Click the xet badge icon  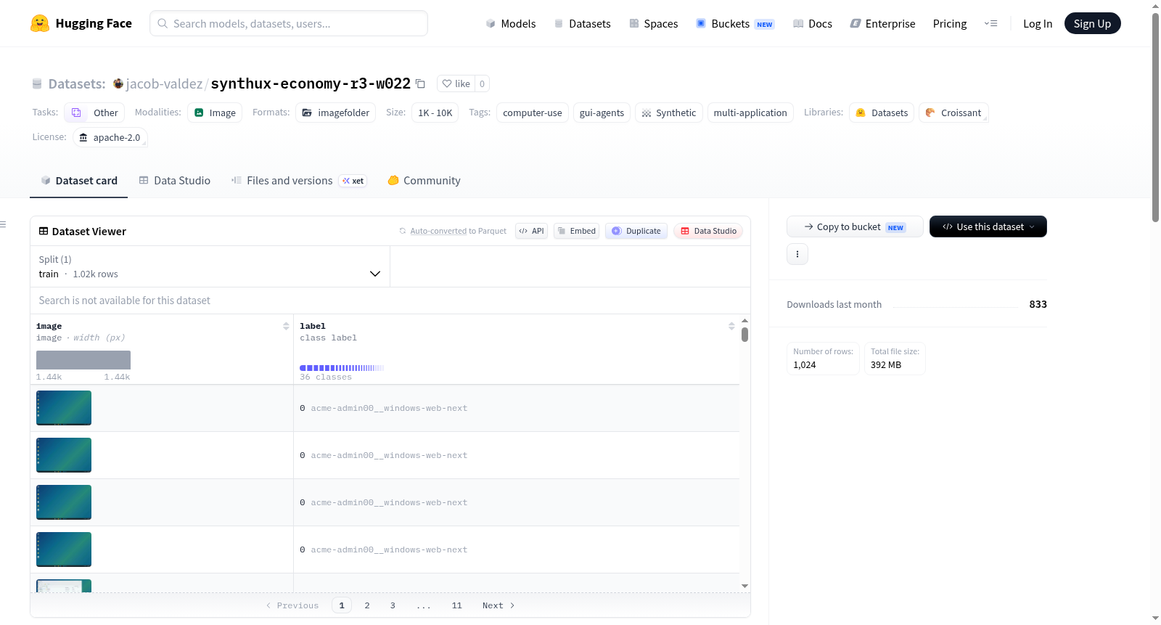(x=353, y=181)
